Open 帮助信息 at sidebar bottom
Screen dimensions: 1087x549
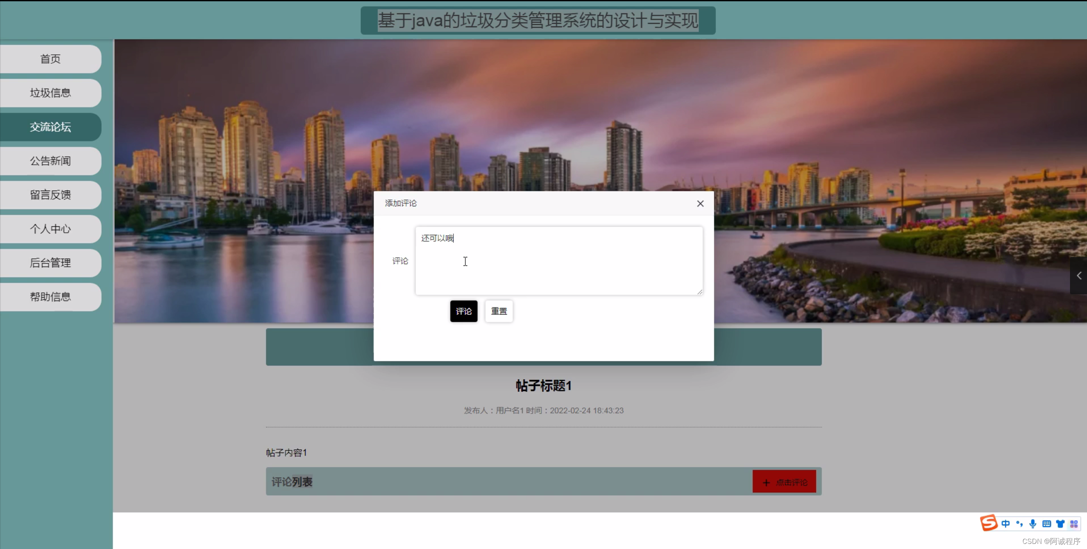tap(51, 297)
